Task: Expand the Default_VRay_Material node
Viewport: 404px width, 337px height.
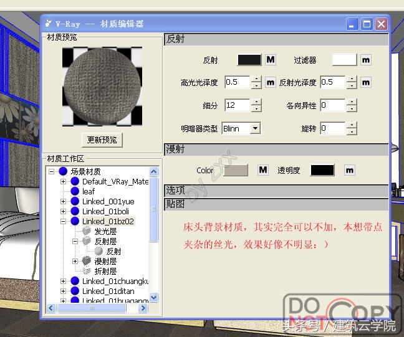Action: 63,181
